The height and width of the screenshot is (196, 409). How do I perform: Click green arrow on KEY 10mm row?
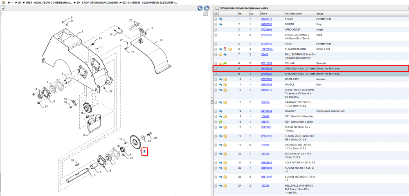click(x=220, y=122)
